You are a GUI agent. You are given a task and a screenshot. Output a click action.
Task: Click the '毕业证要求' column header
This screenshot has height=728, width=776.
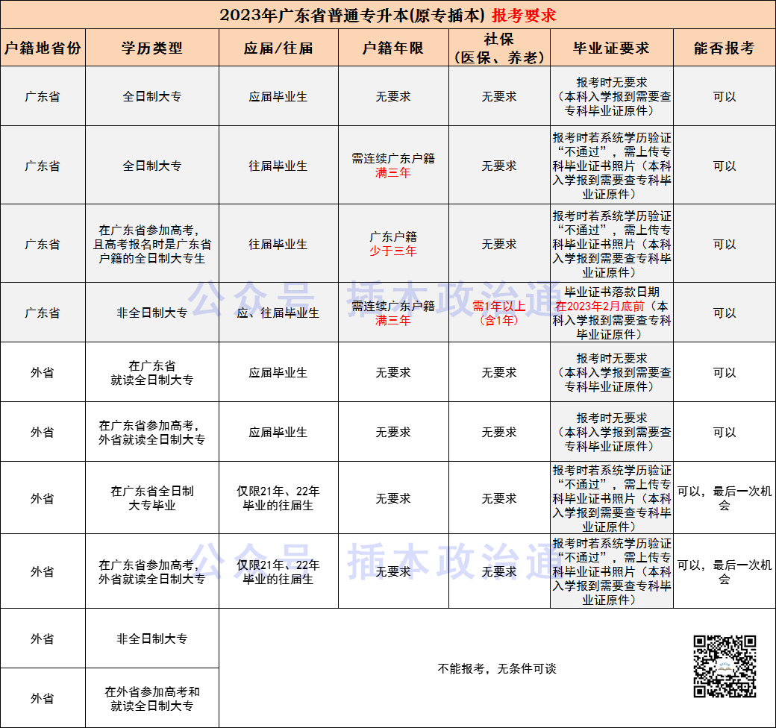point(612,48)
